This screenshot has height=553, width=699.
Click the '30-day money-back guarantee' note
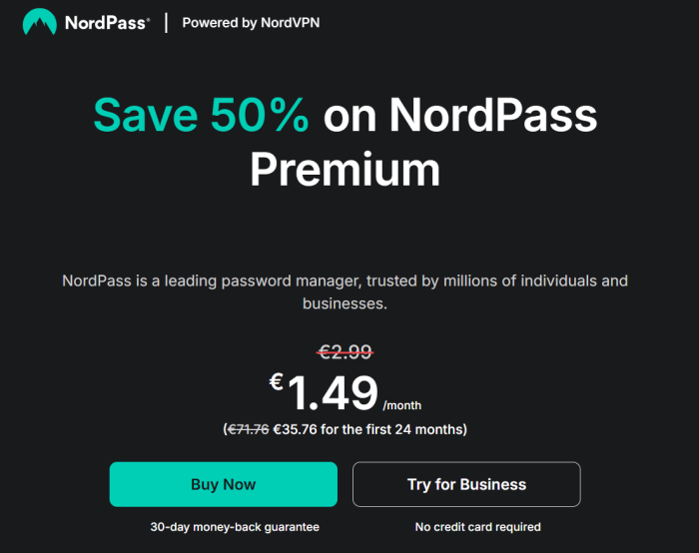coord(235,527)
